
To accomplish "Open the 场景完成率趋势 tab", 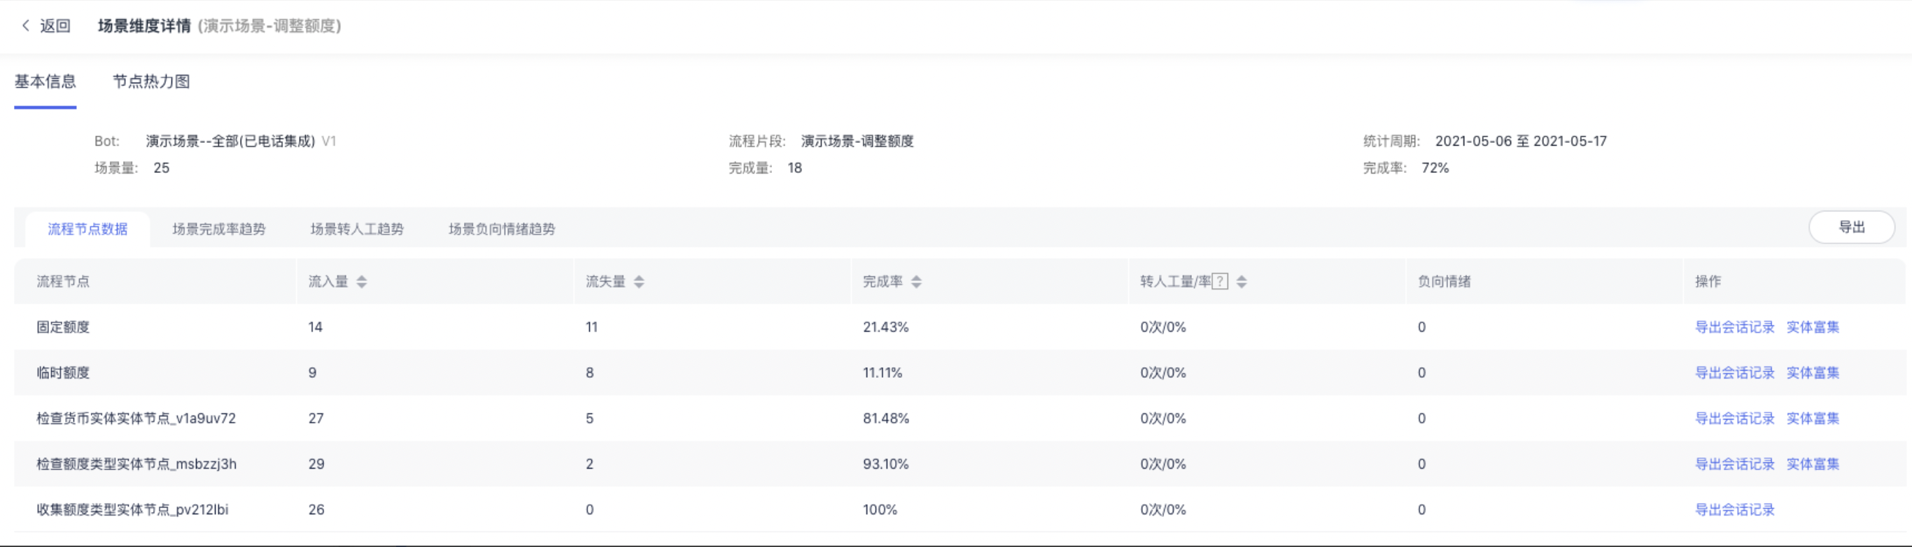I will tap(219, 229).
